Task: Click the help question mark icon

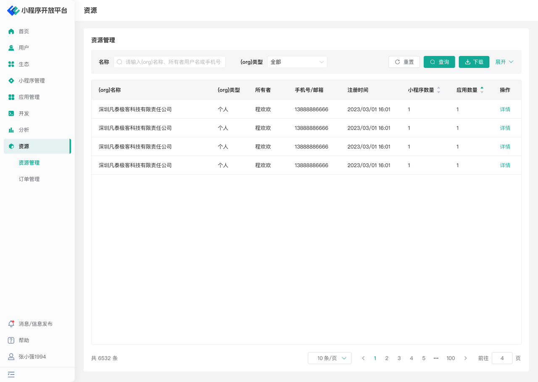Action: (11, 340)
